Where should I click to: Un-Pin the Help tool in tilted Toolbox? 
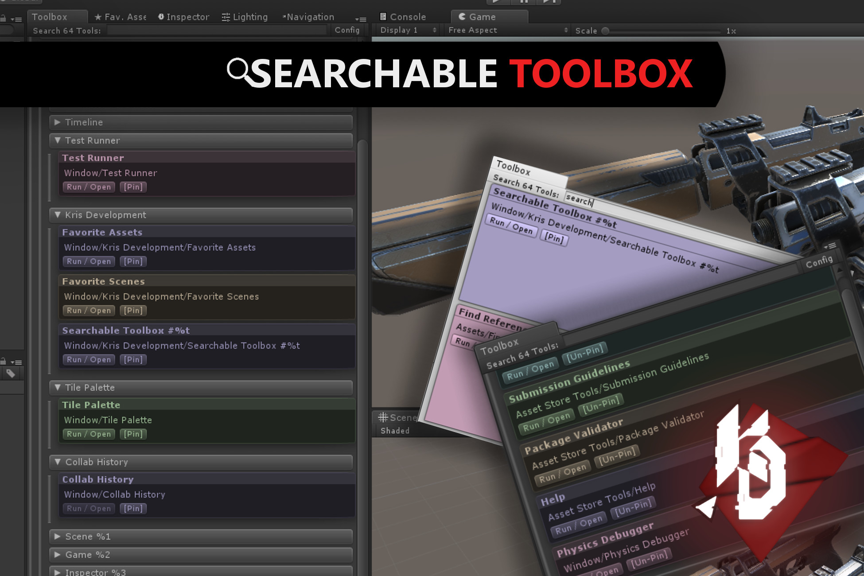(634, 508)
